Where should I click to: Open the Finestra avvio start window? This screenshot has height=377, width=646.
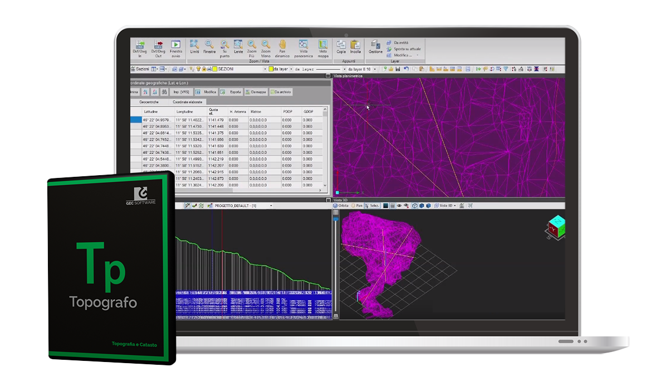(176, 48)
